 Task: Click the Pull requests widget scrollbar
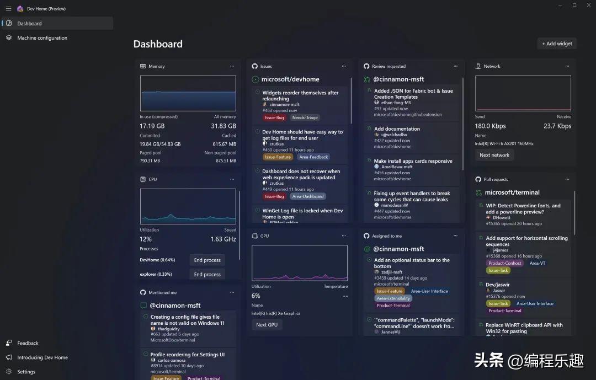574,213
